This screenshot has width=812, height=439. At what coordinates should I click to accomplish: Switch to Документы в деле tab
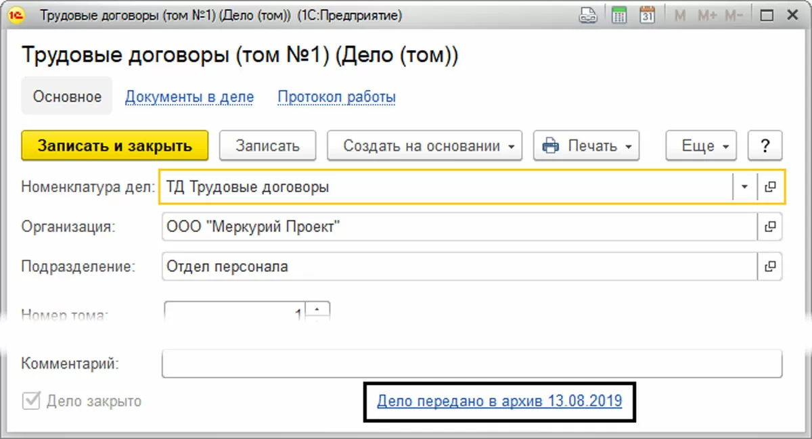click(x=189, y=97)
